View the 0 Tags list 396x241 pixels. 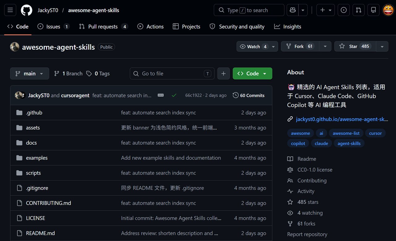coord(98,74)
